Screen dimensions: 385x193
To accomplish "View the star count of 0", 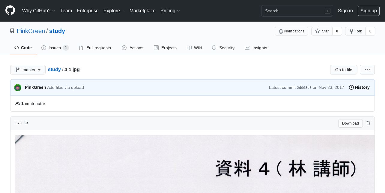I will [x=337, y=31].
